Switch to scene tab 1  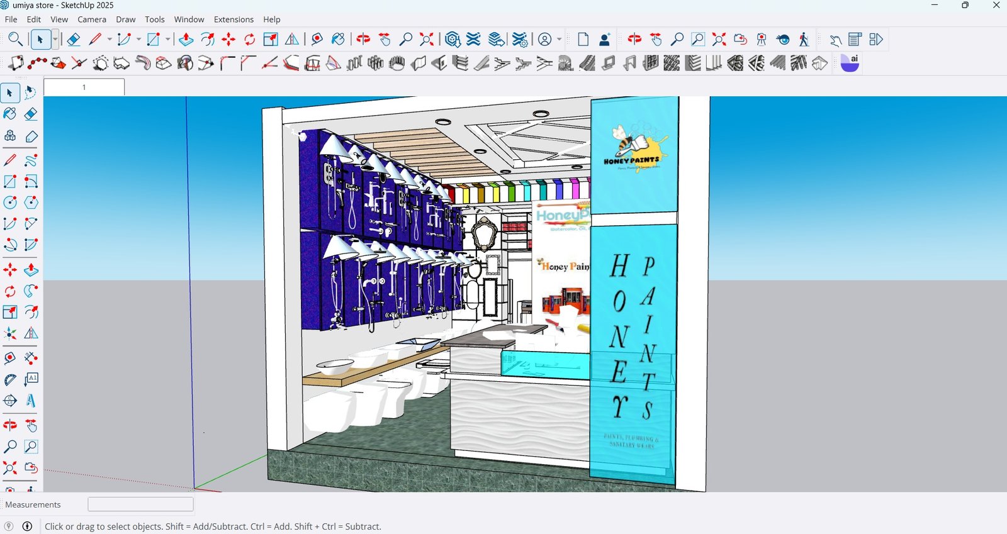click(84, 87)
